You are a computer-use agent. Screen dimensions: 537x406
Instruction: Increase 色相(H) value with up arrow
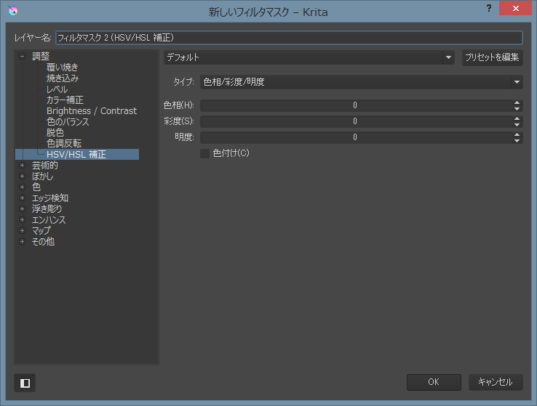point(517,102)
